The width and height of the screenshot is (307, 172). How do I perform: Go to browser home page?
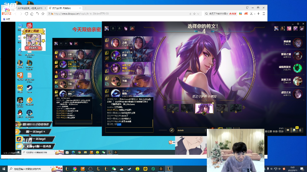click(x=32, y=14)
